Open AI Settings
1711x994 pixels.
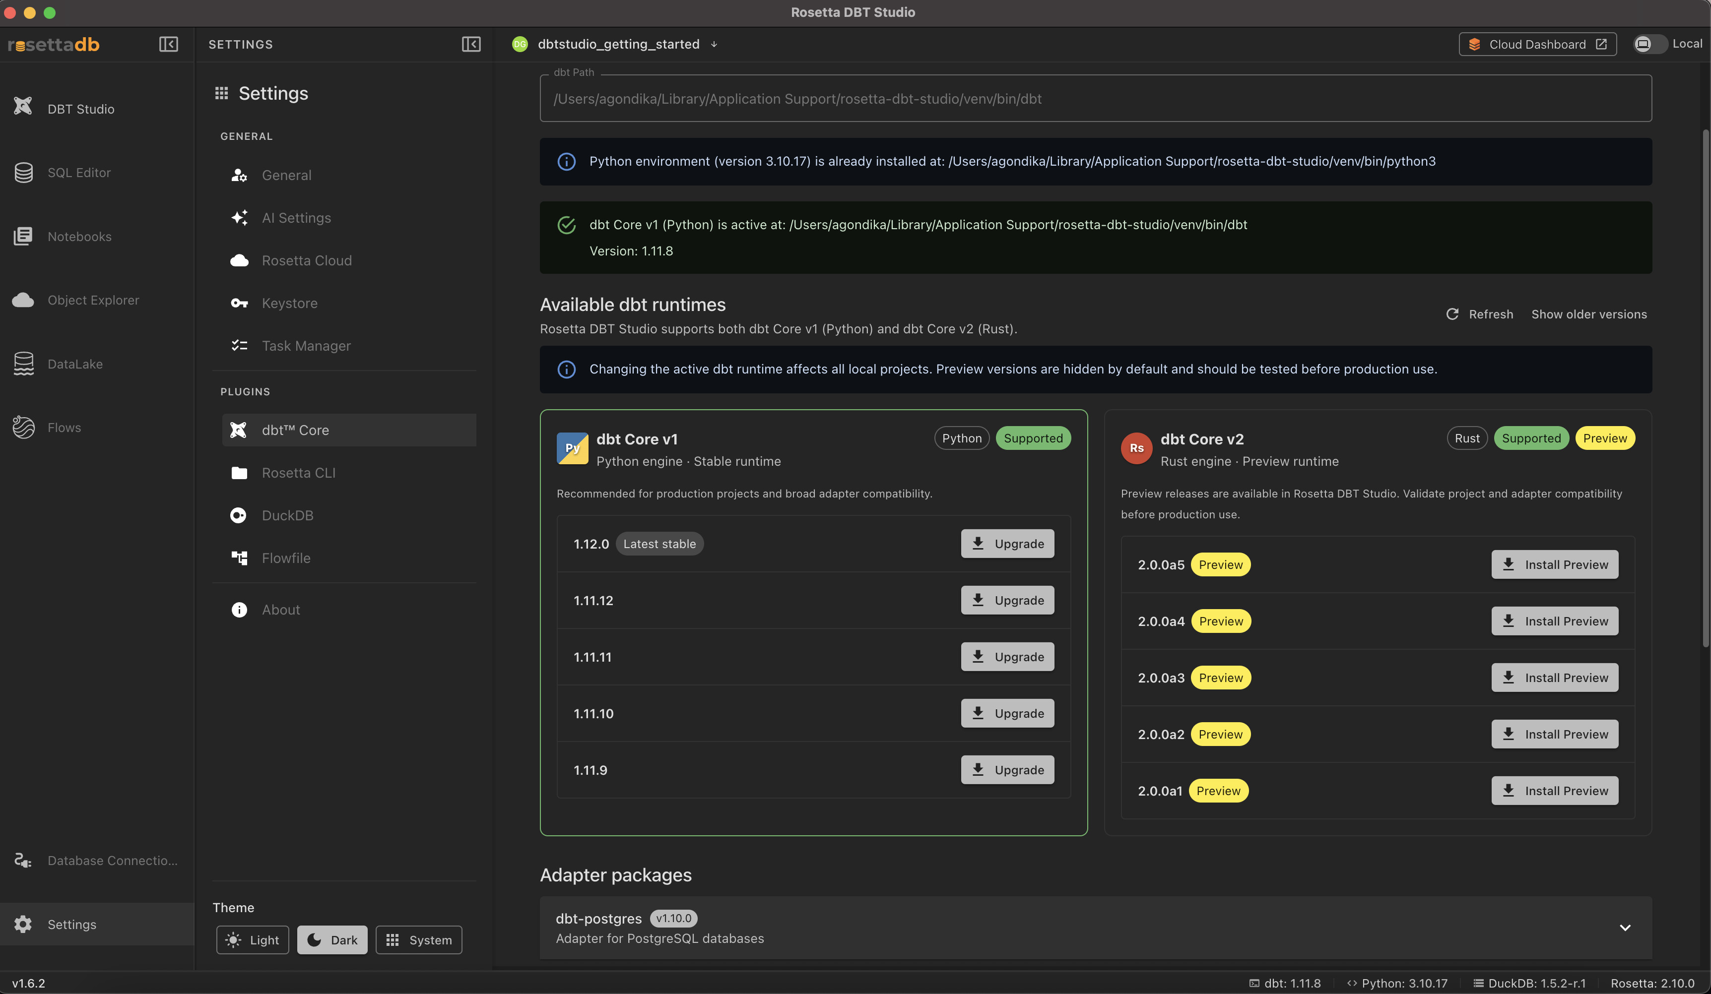(349, 218)
